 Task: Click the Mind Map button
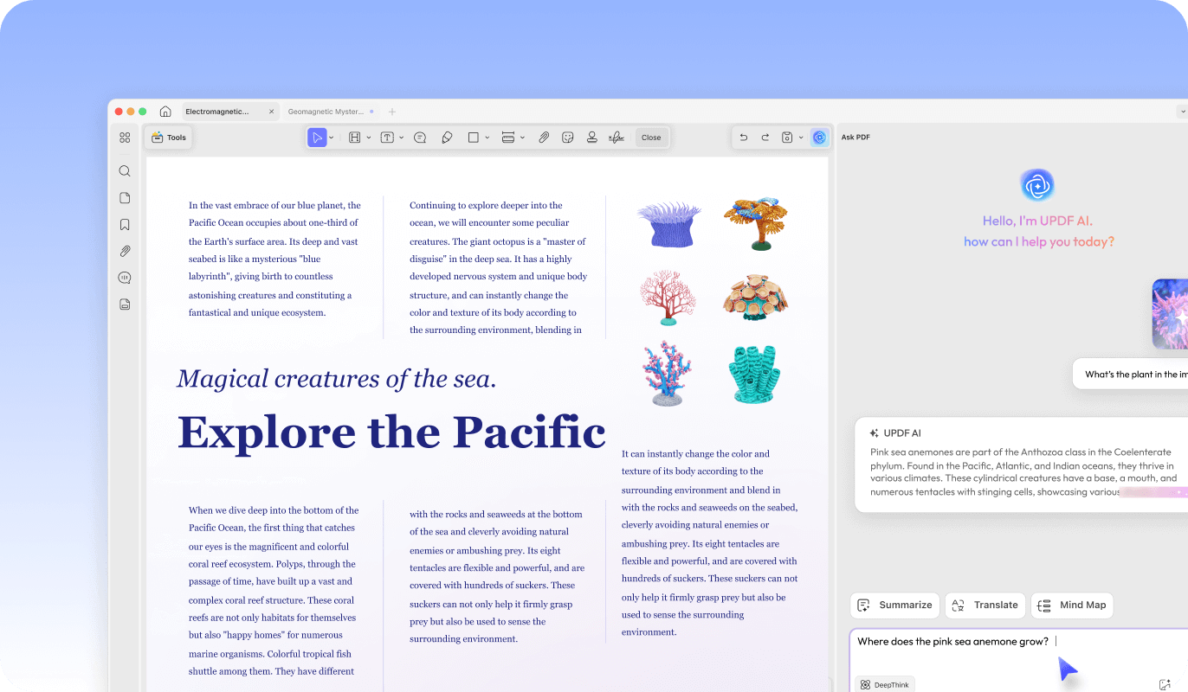[x=1072, y=605]
